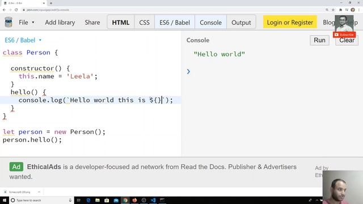Click the JS Bin logo icon
This screenshot has height=204, width=363.
pyautogui.click(x=9, y=23)
